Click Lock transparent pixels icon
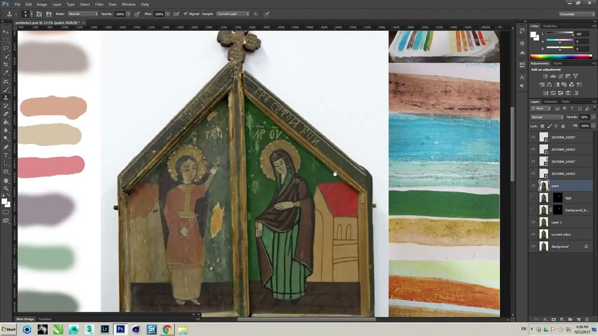Viewport: 598px width, 336px height. [542, 126]
